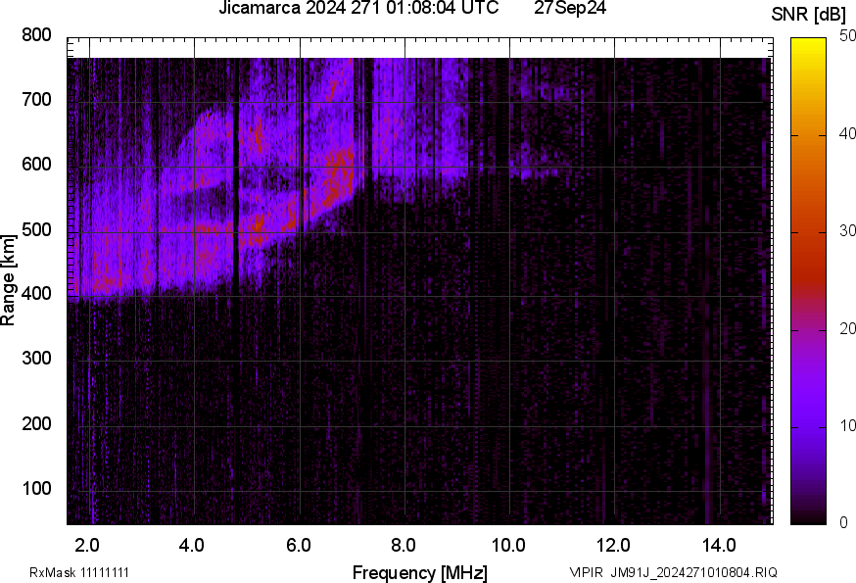Click the 'SNR [dB]' colorbar heading

pos(809,14)
